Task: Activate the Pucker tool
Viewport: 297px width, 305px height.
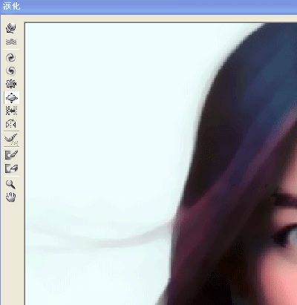Action: point(11,84)
